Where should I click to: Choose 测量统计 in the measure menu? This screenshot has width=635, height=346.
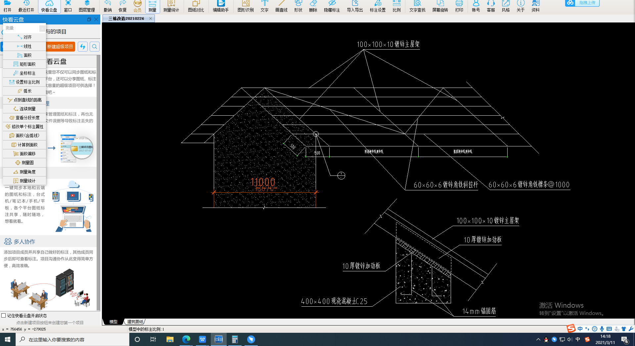click(24, 181)
